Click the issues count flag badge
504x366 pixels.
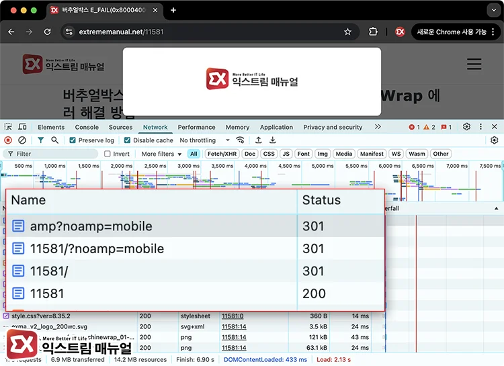point(446,127)
